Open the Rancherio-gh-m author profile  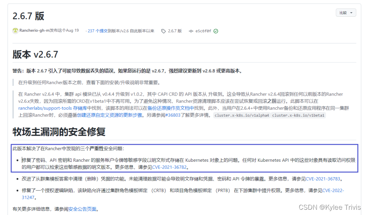35,30
